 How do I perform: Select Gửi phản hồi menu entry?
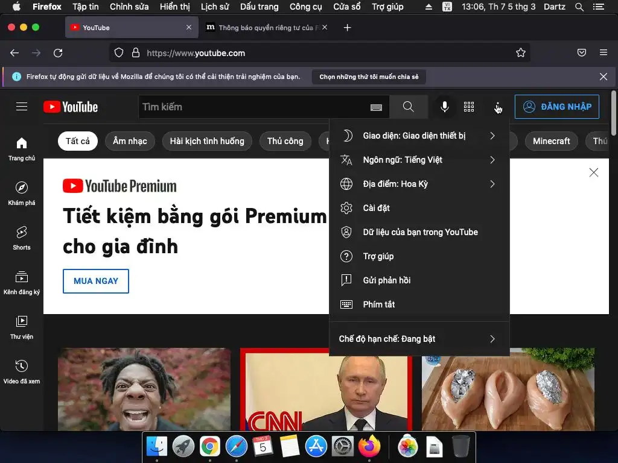click(x=419, y=280)
